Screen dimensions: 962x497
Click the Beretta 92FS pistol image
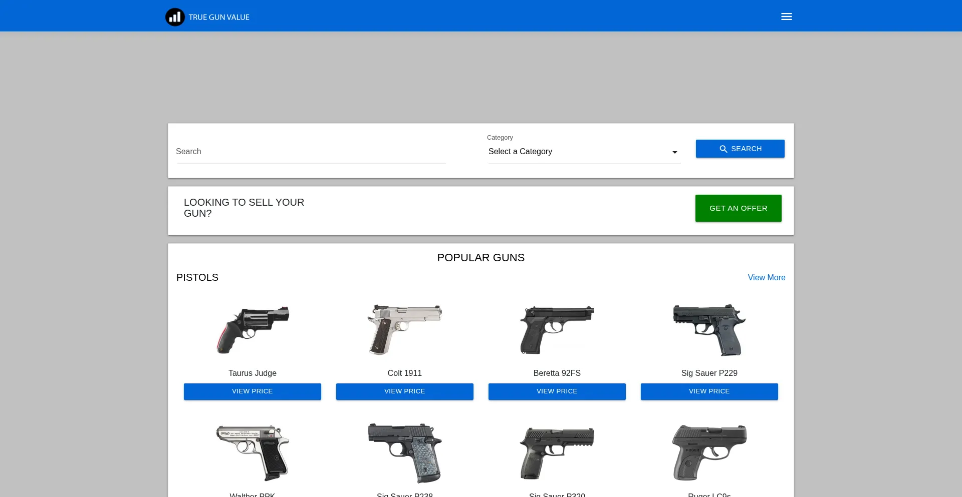[x=557, y=330]
